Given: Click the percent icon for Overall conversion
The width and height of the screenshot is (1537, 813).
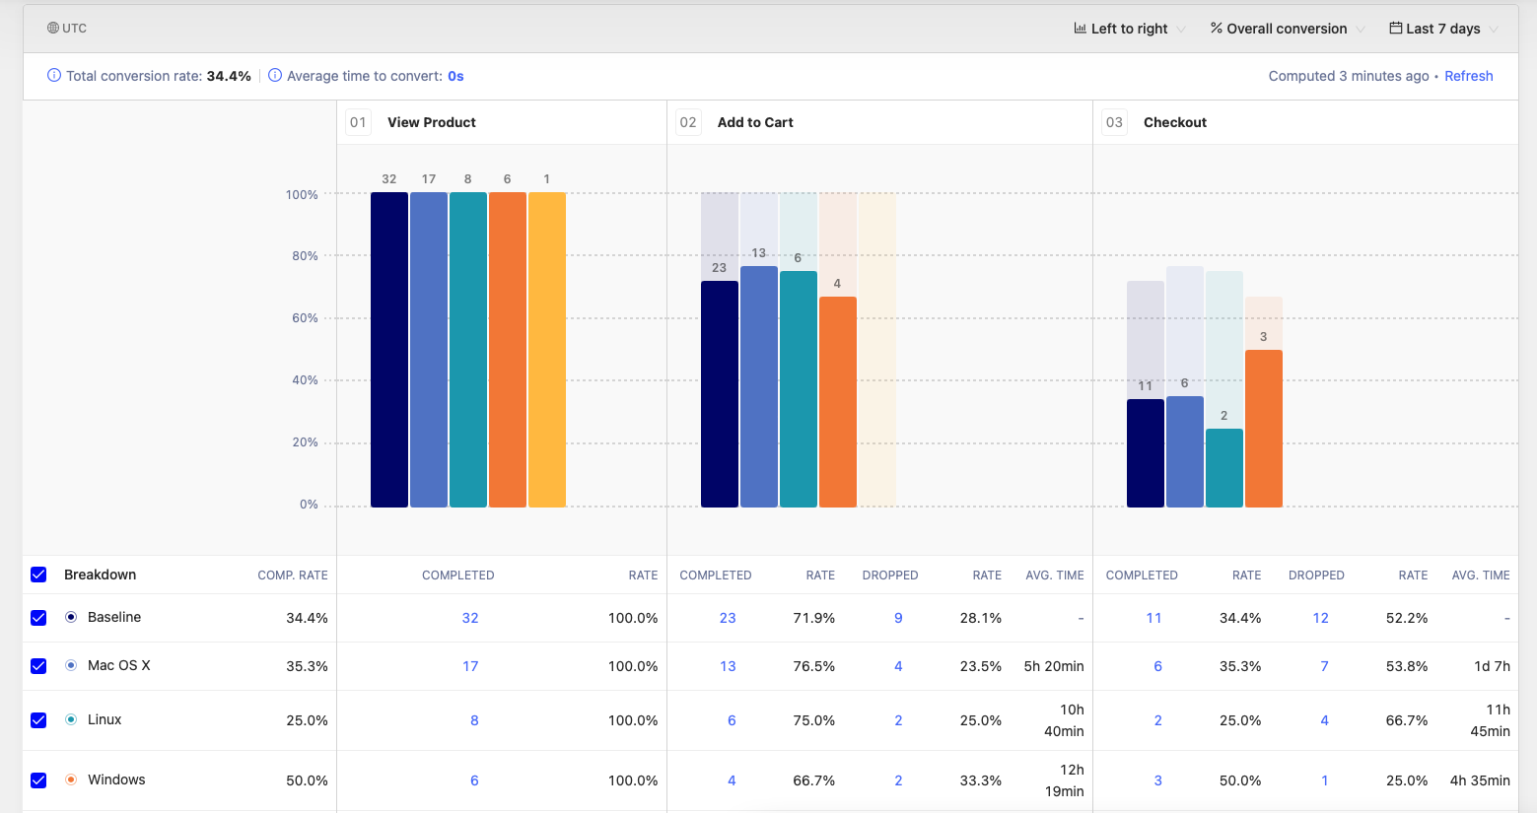Looking at the screenshot, I should (x=1217, y=29).
